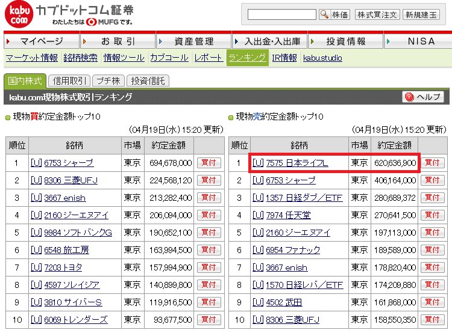452x333 pixels.
Task: Open the 投資情報 main menu
Action: pos(346,41)
